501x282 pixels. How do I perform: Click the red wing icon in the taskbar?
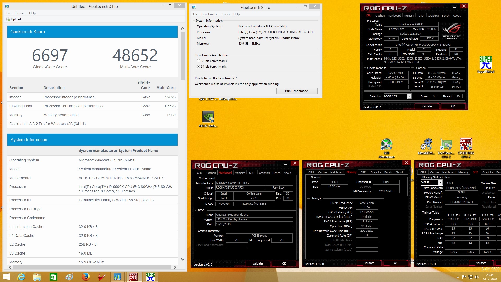coord(102,277)
